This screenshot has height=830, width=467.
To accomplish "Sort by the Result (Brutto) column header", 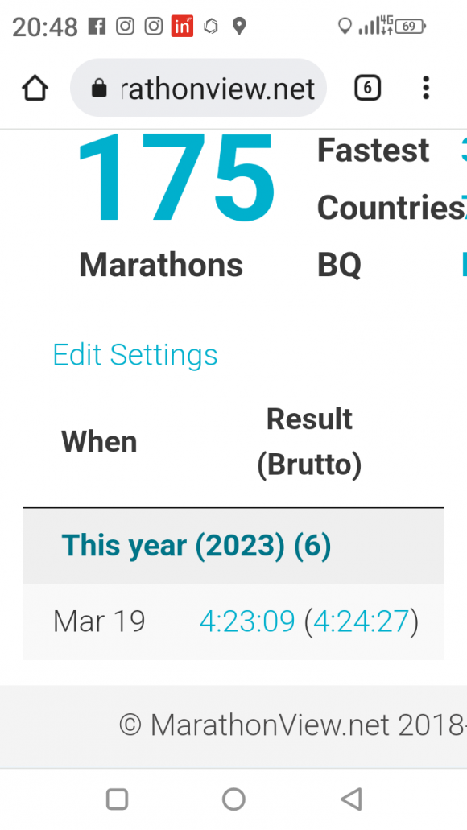I will (x=309, y=442).
